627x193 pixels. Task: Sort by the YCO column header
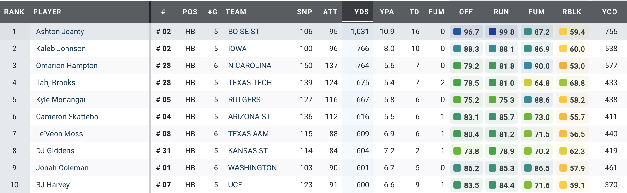pyautogui.click(x=610, y=12)
